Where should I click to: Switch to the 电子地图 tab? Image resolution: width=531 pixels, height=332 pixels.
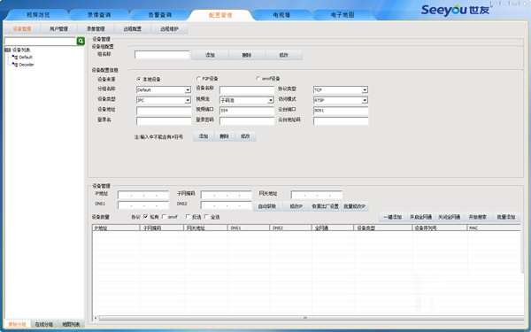[342, 15]
